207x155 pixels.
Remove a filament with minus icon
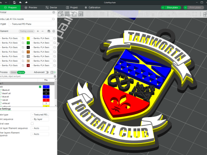[43, 31]
